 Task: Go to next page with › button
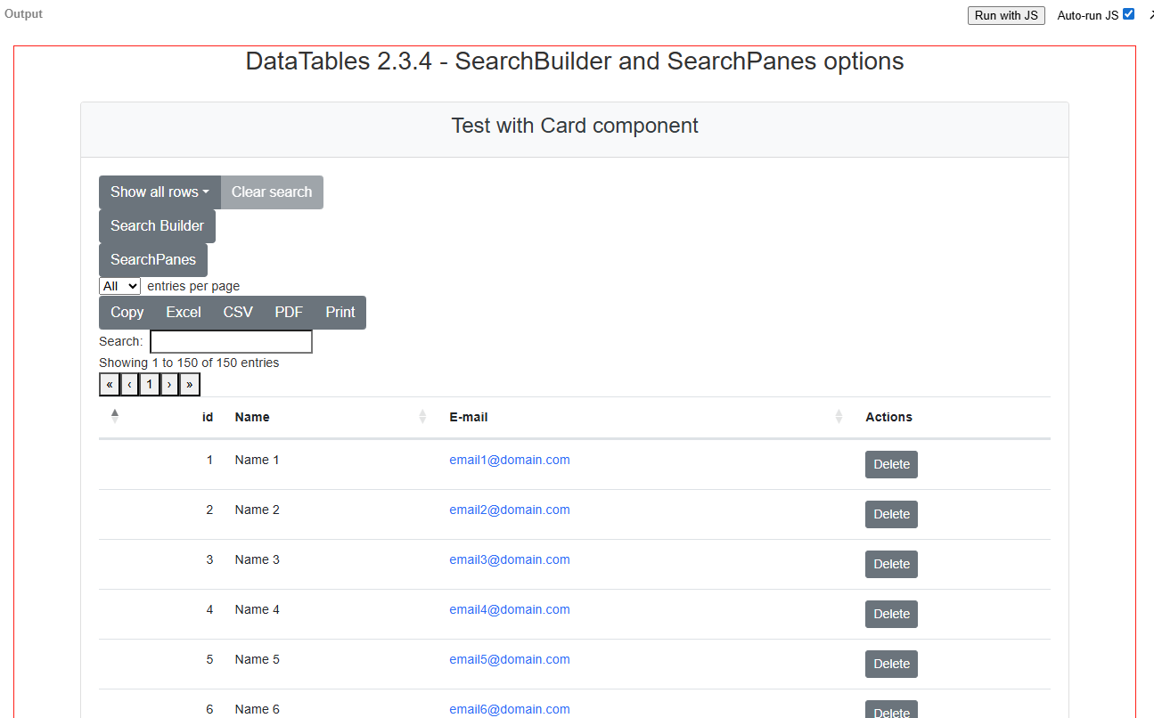pyautogui.click(x=169, y=385)
